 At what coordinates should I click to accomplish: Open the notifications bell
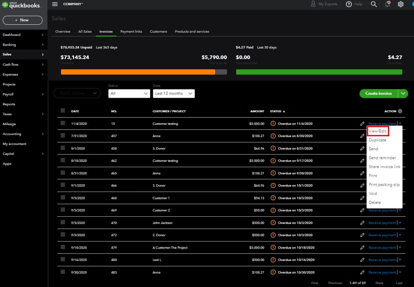click(387, 4)
